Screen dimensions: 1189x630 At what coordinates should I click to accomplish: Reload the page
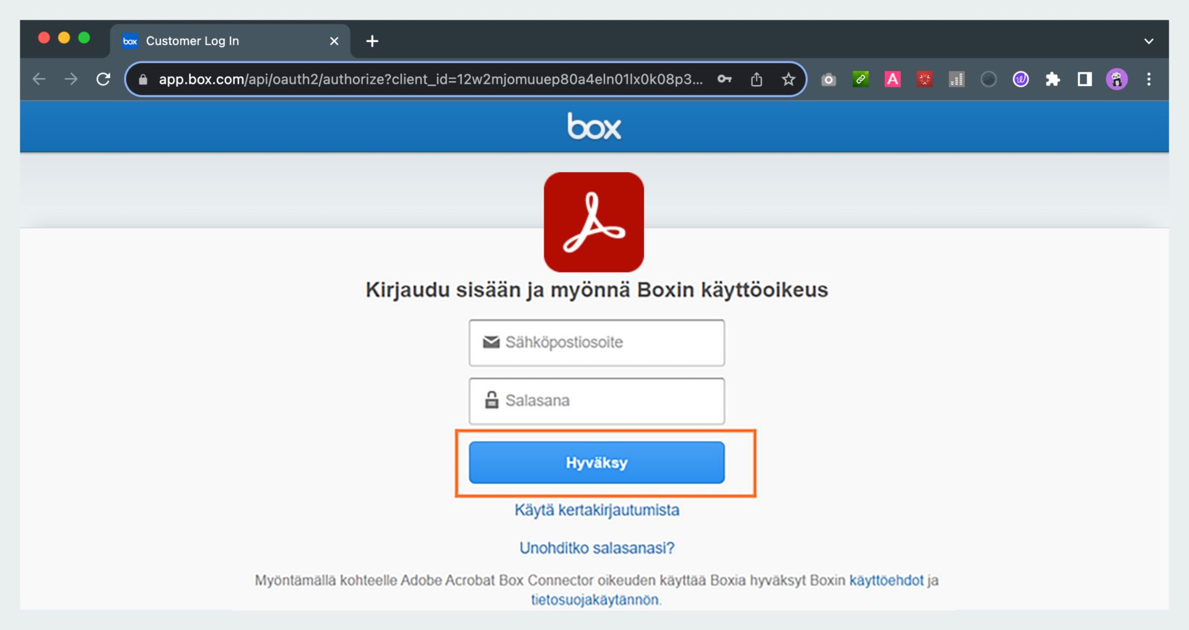103,79
